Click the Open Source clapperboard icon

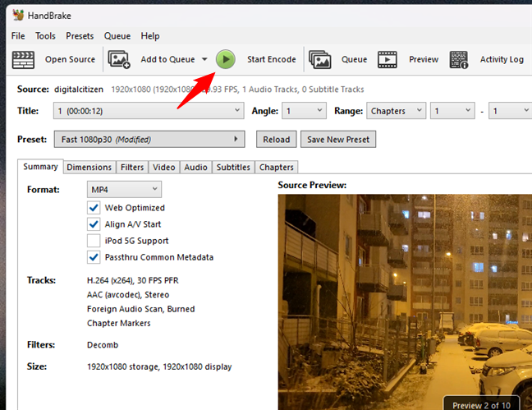coord(23,60)
